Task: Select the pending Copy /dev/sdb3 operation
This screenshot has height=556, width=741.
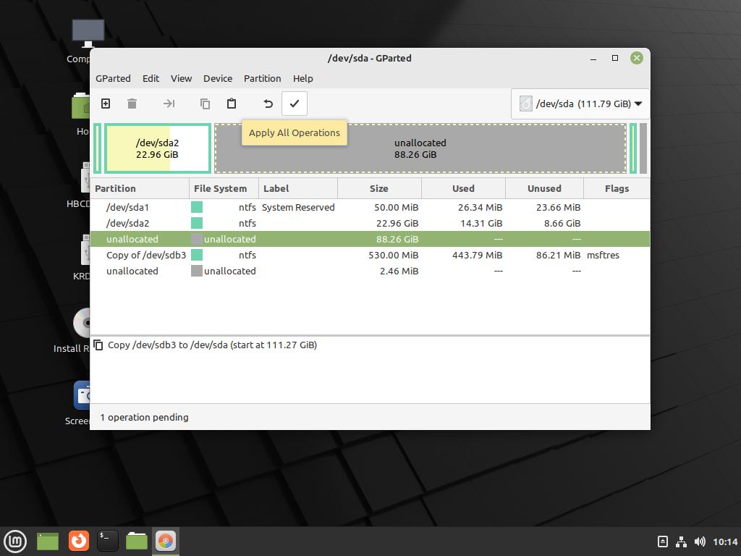Action: 212,345
